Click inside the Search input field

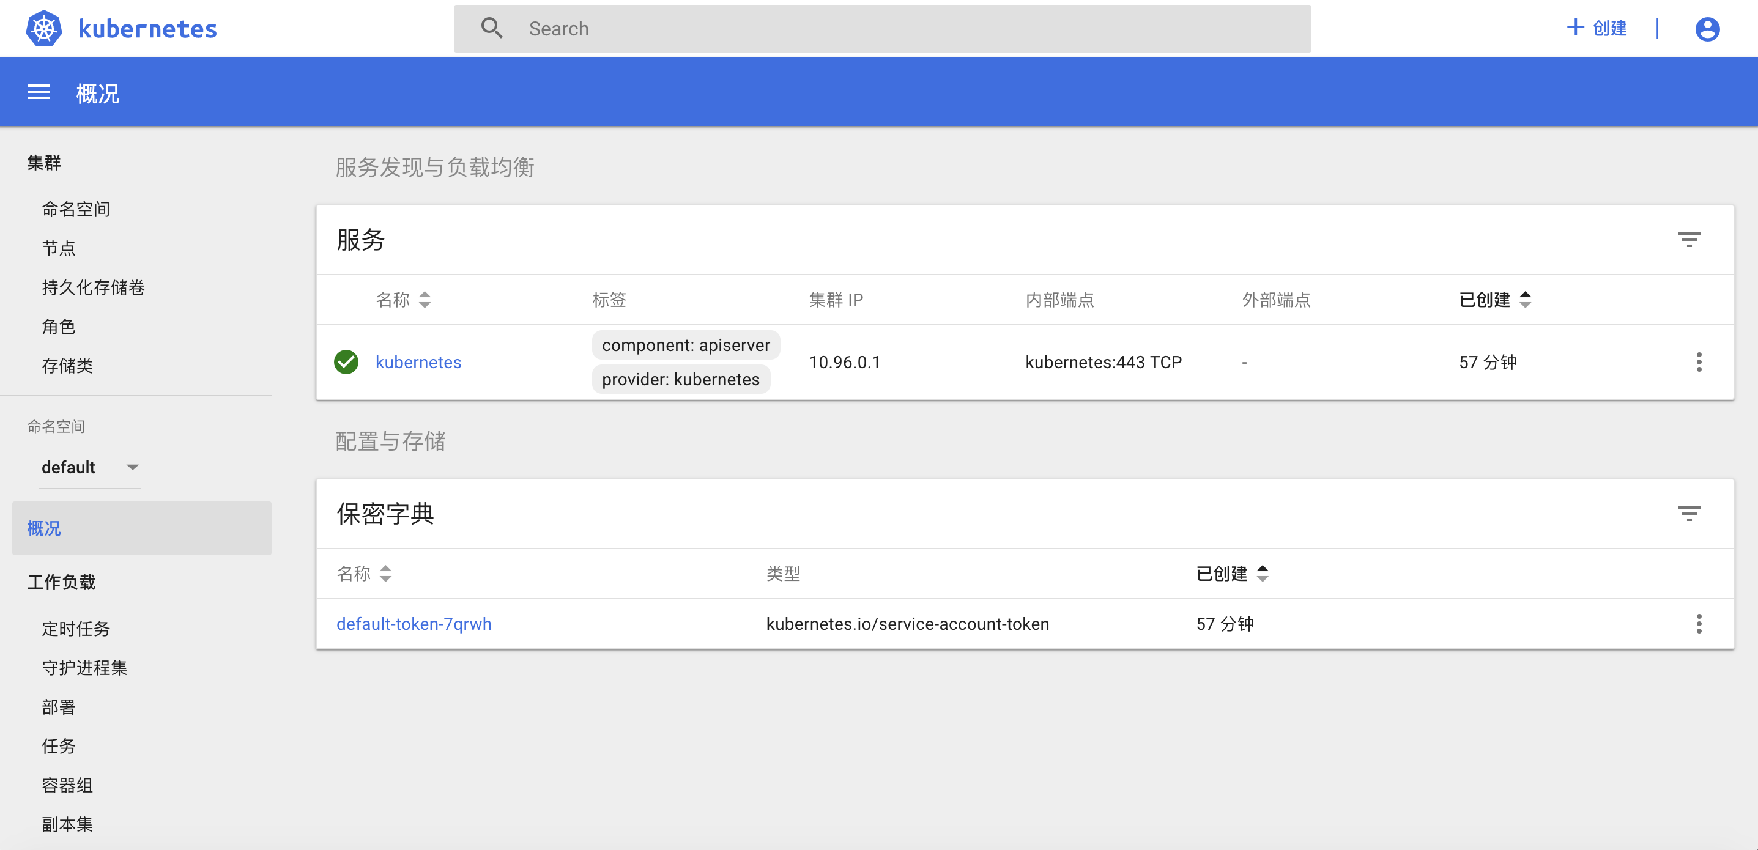(751, 28)
